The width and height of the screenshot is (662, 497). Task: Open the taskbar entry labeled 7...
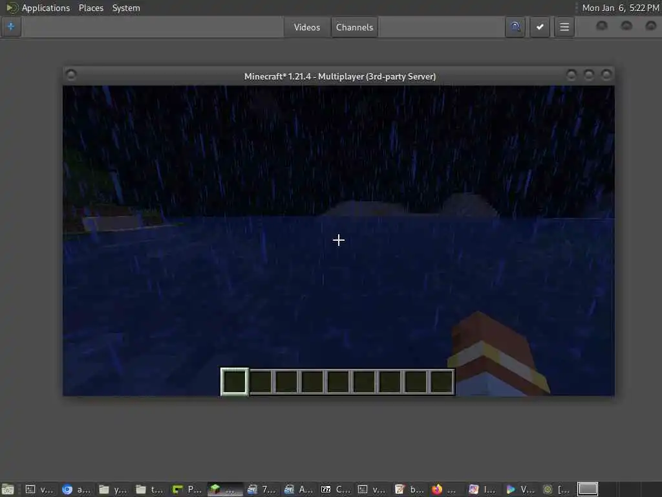click(x=261, y=489)
